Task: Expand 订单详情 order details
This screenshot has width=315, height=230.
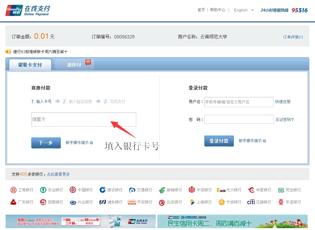Action: [293, 37]
